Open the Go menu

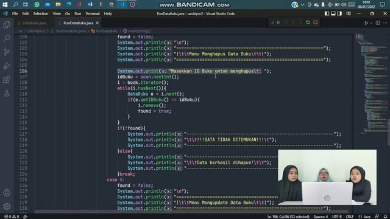click(x=68, y=13)
